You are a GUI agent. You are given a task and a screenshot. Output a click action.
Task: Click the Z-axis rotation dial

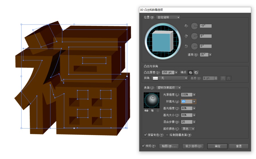click(194, 46)
